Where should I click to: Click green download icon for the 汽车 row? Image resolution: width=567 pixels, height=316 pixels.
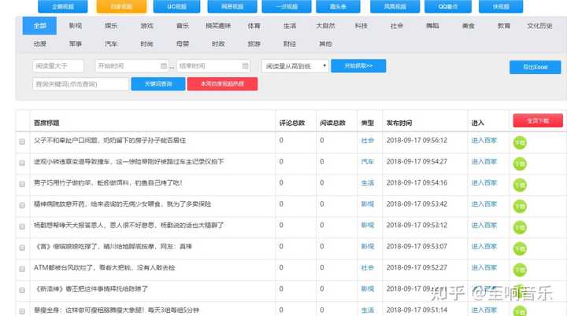coord(520,164)
